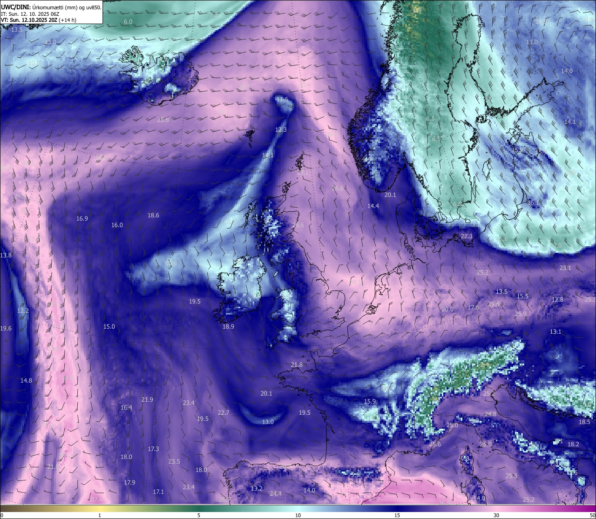
Task: Click the '1' tick on the color scale
Action: coord(99,515)
